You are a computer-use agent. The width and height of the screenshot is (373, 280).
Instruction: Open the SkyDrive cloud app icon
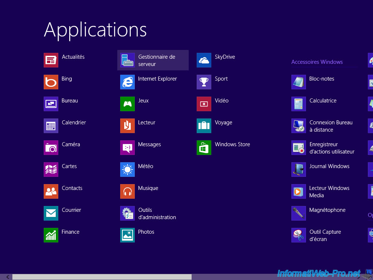[x=204, y=60]
